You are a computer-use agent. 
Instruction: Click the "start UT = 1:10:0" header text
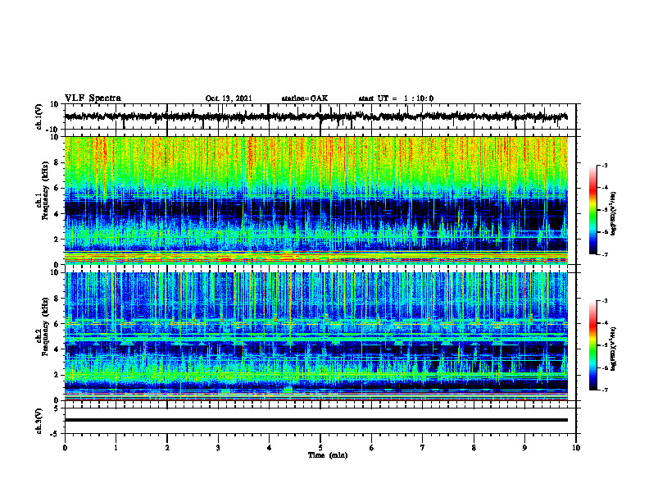click(x=396, y=98)
